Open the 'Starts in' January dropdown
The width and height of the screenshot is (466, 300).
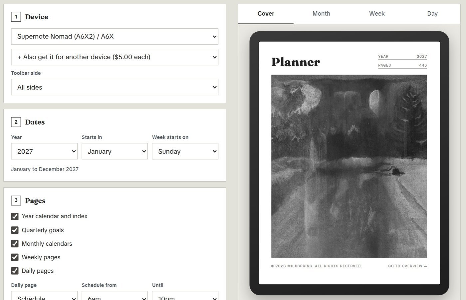[x=115, y=151]
